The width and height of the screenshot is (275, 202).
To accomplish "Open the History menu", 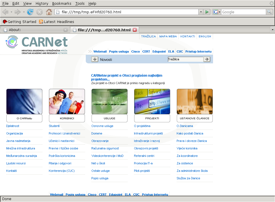I will tap(42, 4).
